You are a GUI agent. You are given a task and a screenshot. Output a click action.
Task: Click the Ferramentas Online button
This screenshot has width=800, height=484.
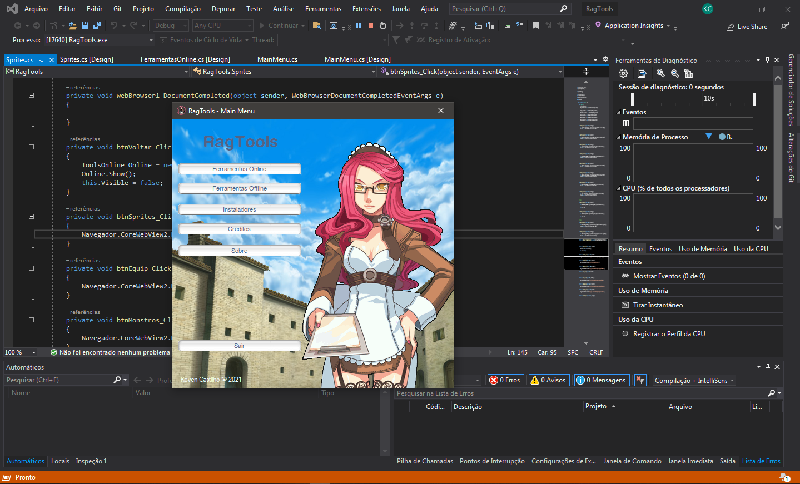click(x=240, y=169)
